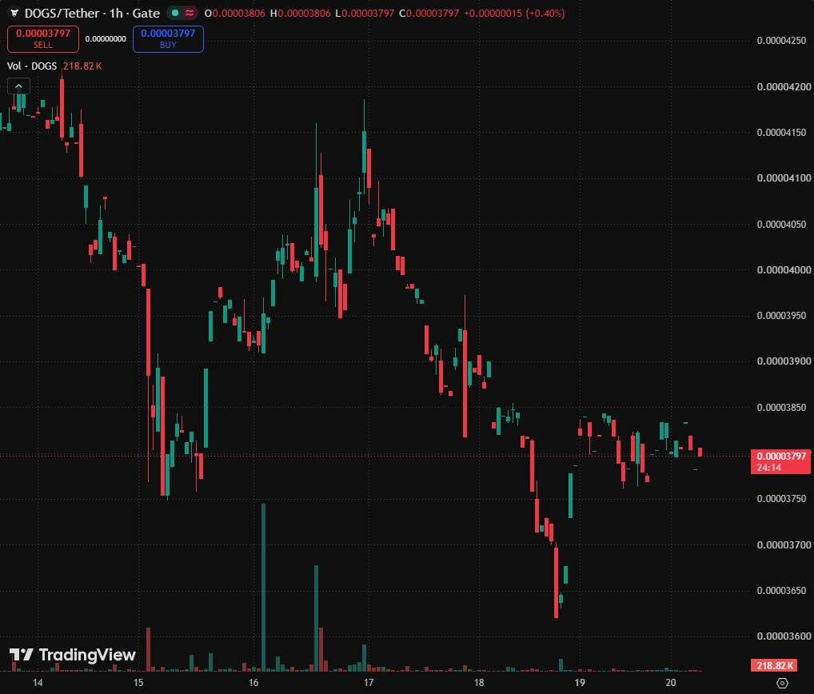Click price axis label 0.00003700
The image size is (814, 694).
click(x=784, y=545)
